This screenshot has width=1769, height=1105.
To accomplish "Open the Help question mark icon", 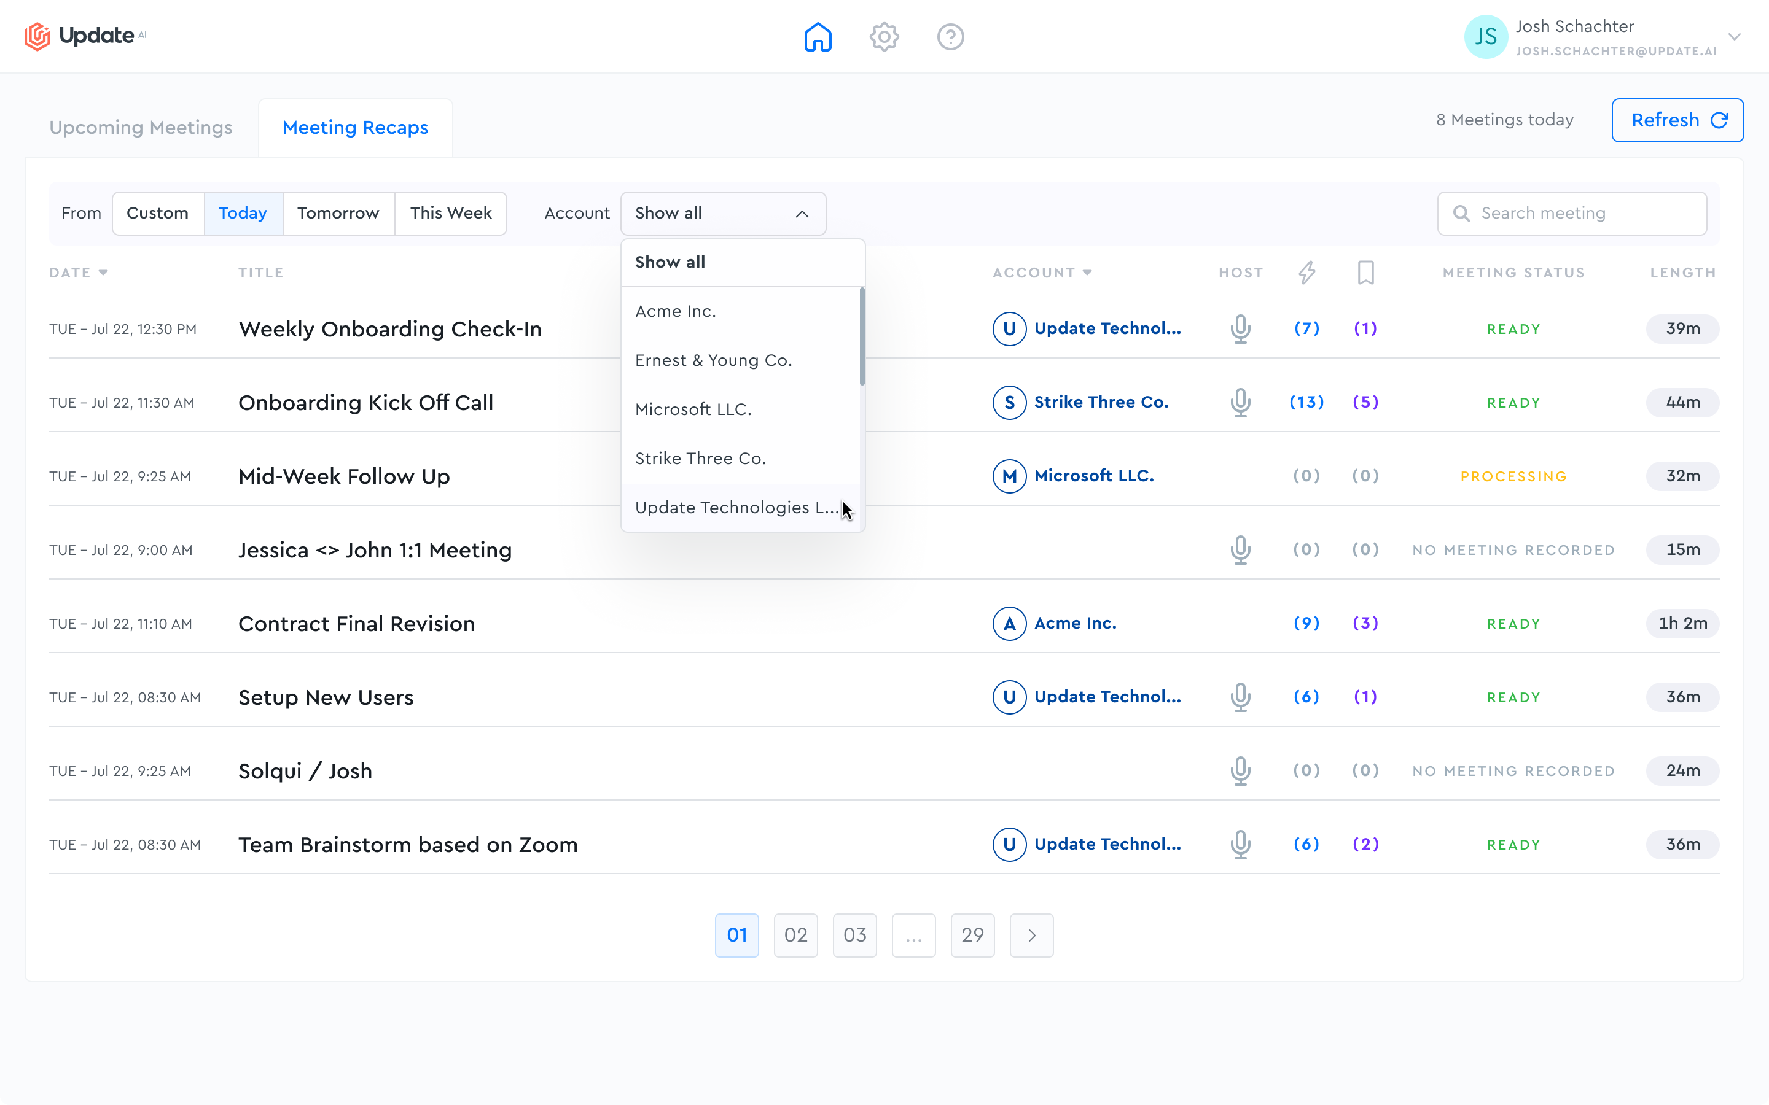I will click(950, 37).
